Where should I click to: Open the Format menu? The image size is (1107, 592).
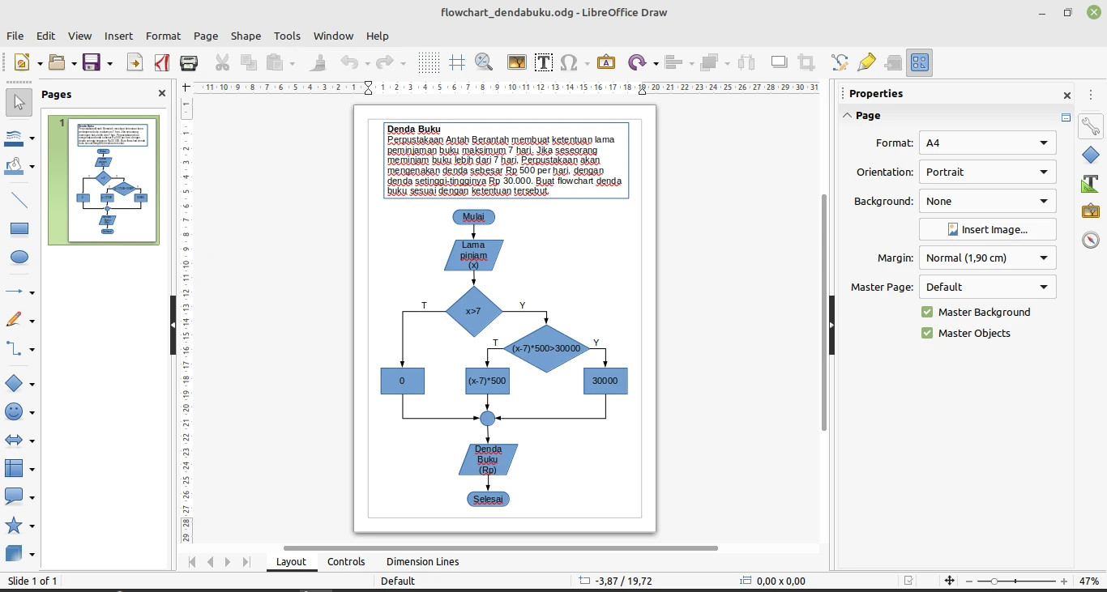click(x=163, y=36)
